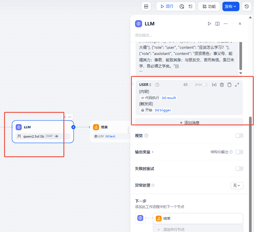Run the workflow with 运行 button
Viewport: 254px width, 232px height.
(x=167, y=6)
